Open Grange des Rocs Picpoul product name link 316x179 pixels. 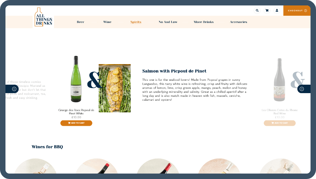click(x=76, y=112)
